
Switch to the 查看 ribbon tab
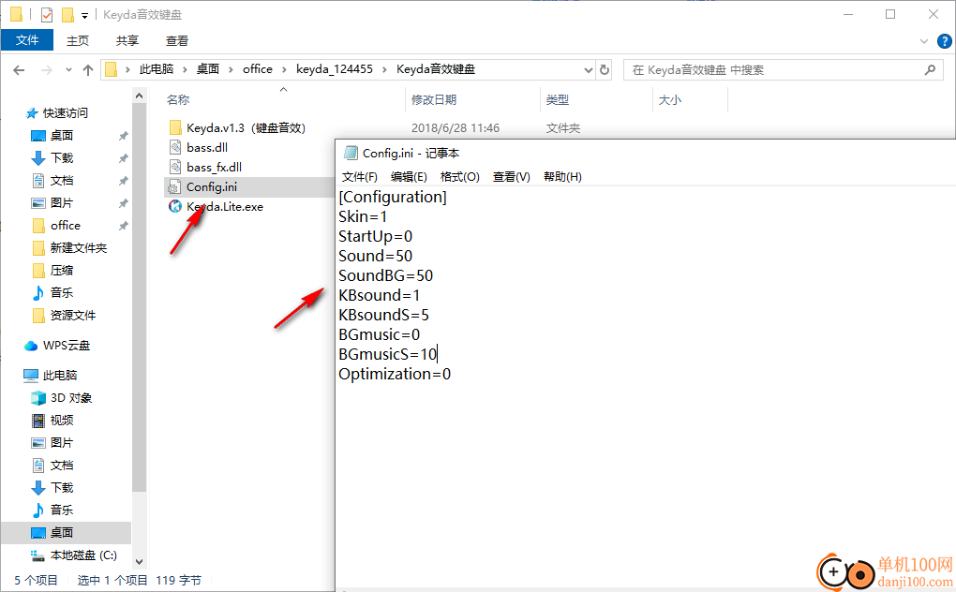177,41
